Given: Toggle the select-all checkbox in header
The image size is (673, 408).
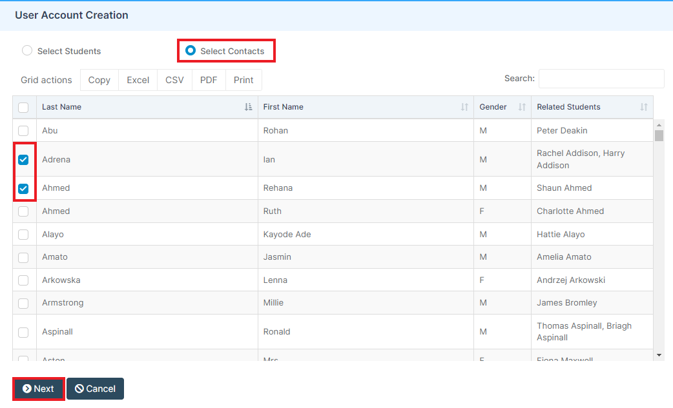Looking at the screenshot, I should [x=24, y=108].
